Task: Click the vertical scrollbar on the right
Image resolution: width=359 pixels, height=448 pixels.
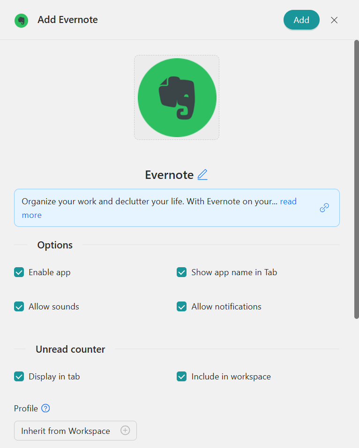Action: click(356, 178)
